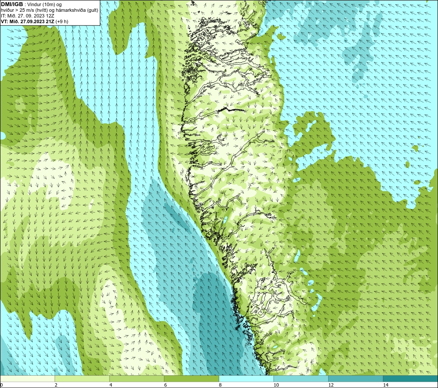438x388 pixels.
Task: Click the '10' scale label
Action: click(276, 385)
